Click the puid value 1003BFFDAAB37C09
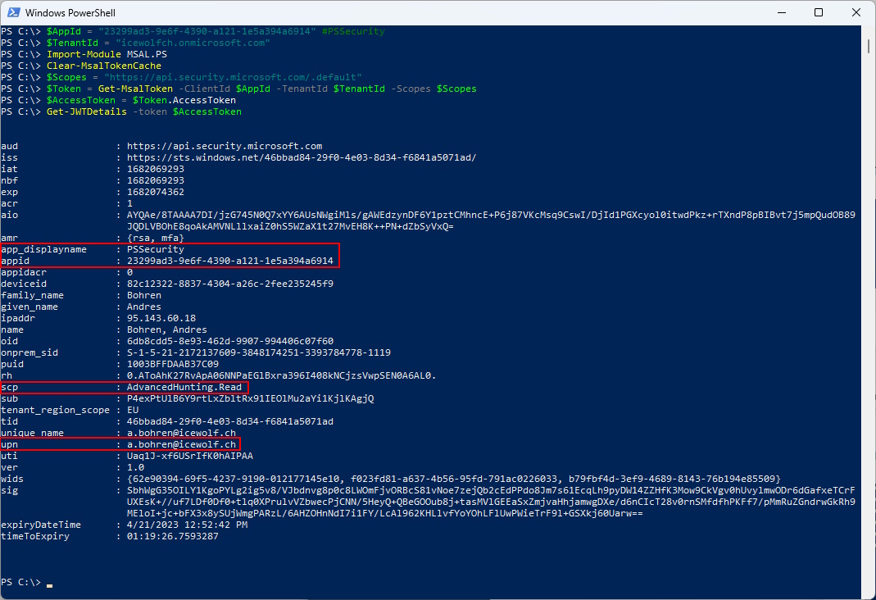The height and width of the screenshot is (600, 876). point(173,364)
